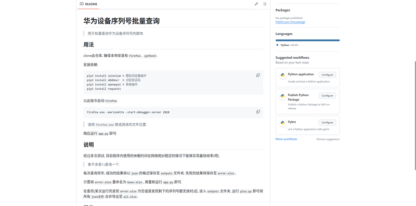
Task: Open Publish your first package link
Action: click(x=290, y=22)
